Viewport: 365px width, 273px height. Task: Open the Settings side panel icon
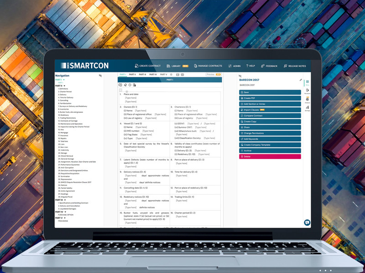[307, 109]
